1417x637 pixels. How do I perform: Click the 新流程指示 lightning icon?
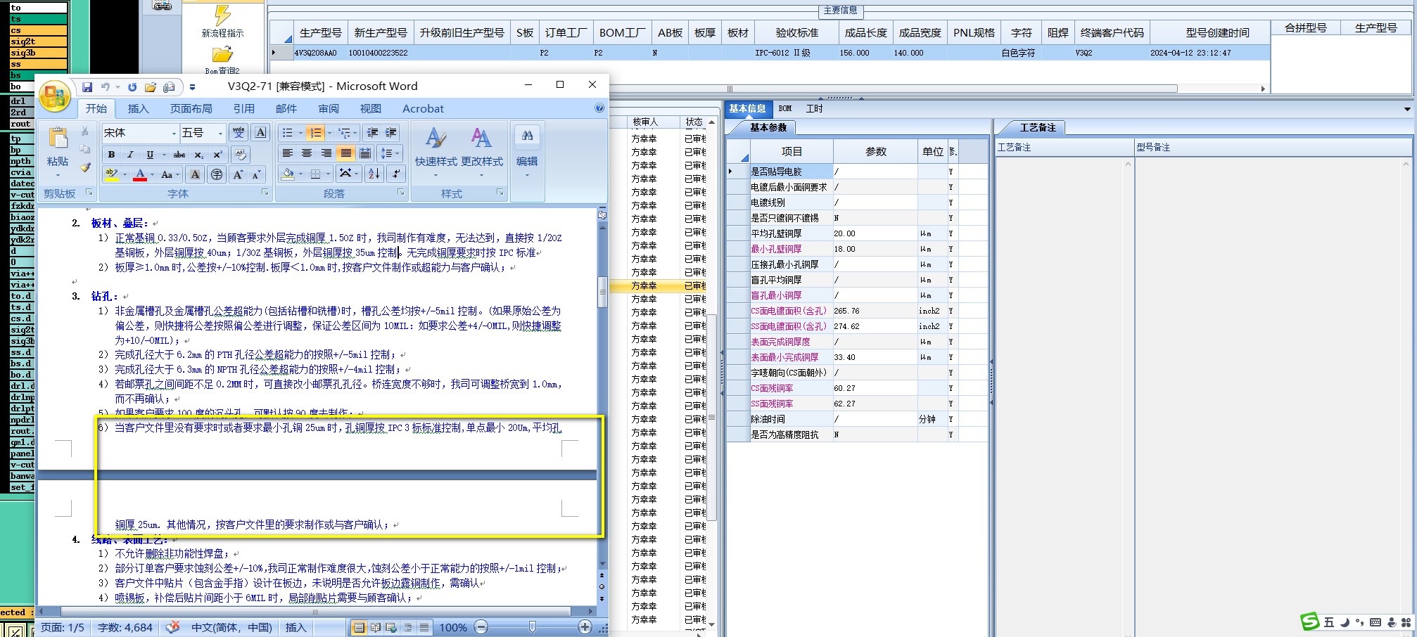[222, 15]
